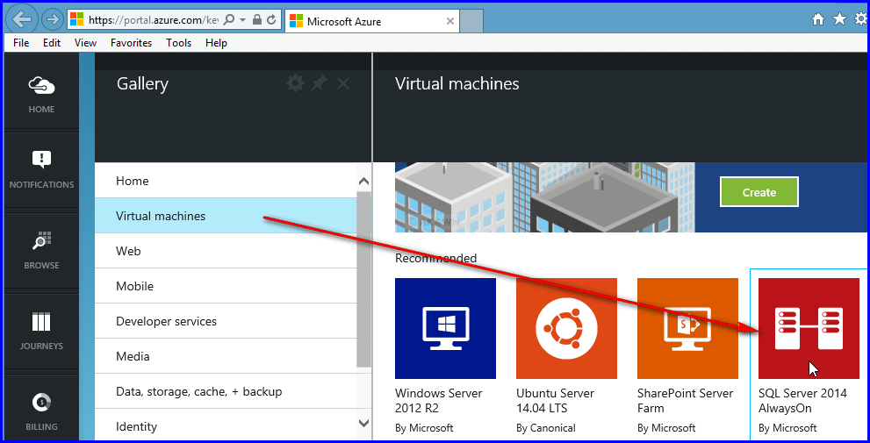Click the Gallery list scroll-up arrow
This screenshot has width=870, height=443.
pos(364,180)
